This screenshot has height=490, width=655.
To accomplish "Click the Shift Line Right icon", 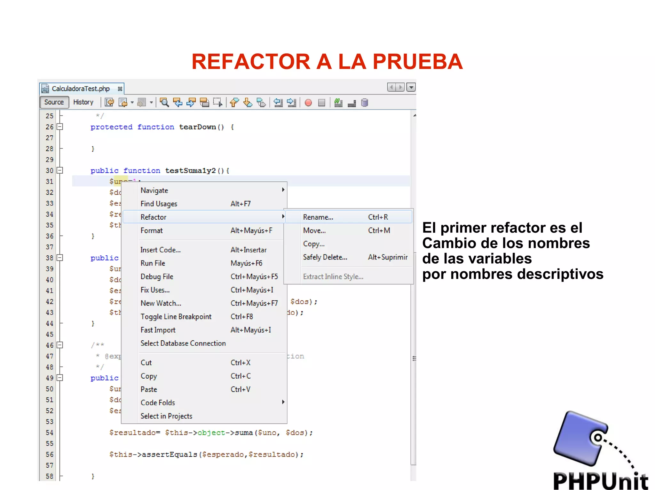I will pyautogui.click(x=292, y=102).
